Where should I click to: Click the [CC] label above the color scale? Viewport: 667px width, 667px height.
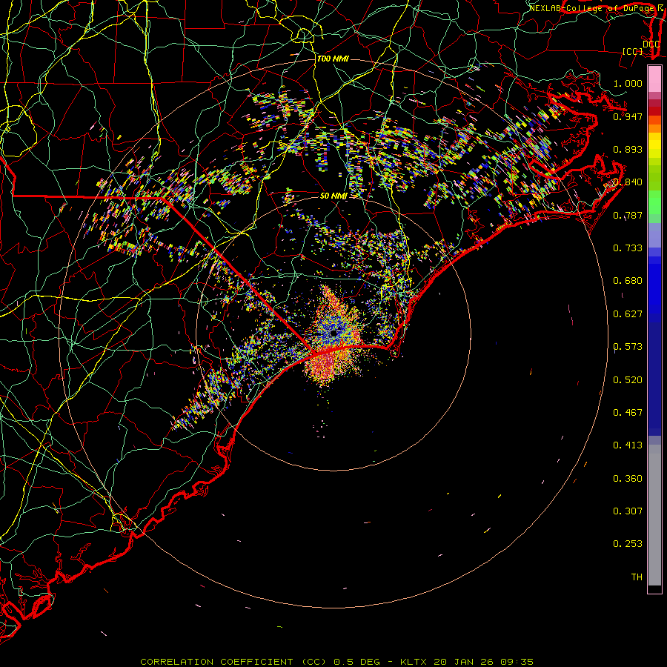(x=633, y=51)
